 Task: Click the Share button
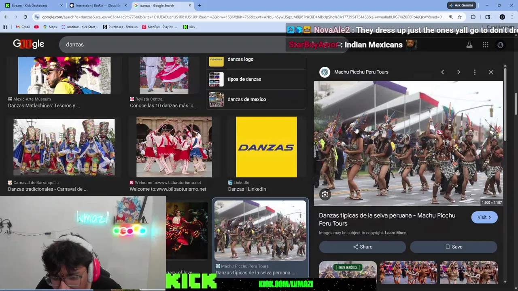tap(362, 247)
